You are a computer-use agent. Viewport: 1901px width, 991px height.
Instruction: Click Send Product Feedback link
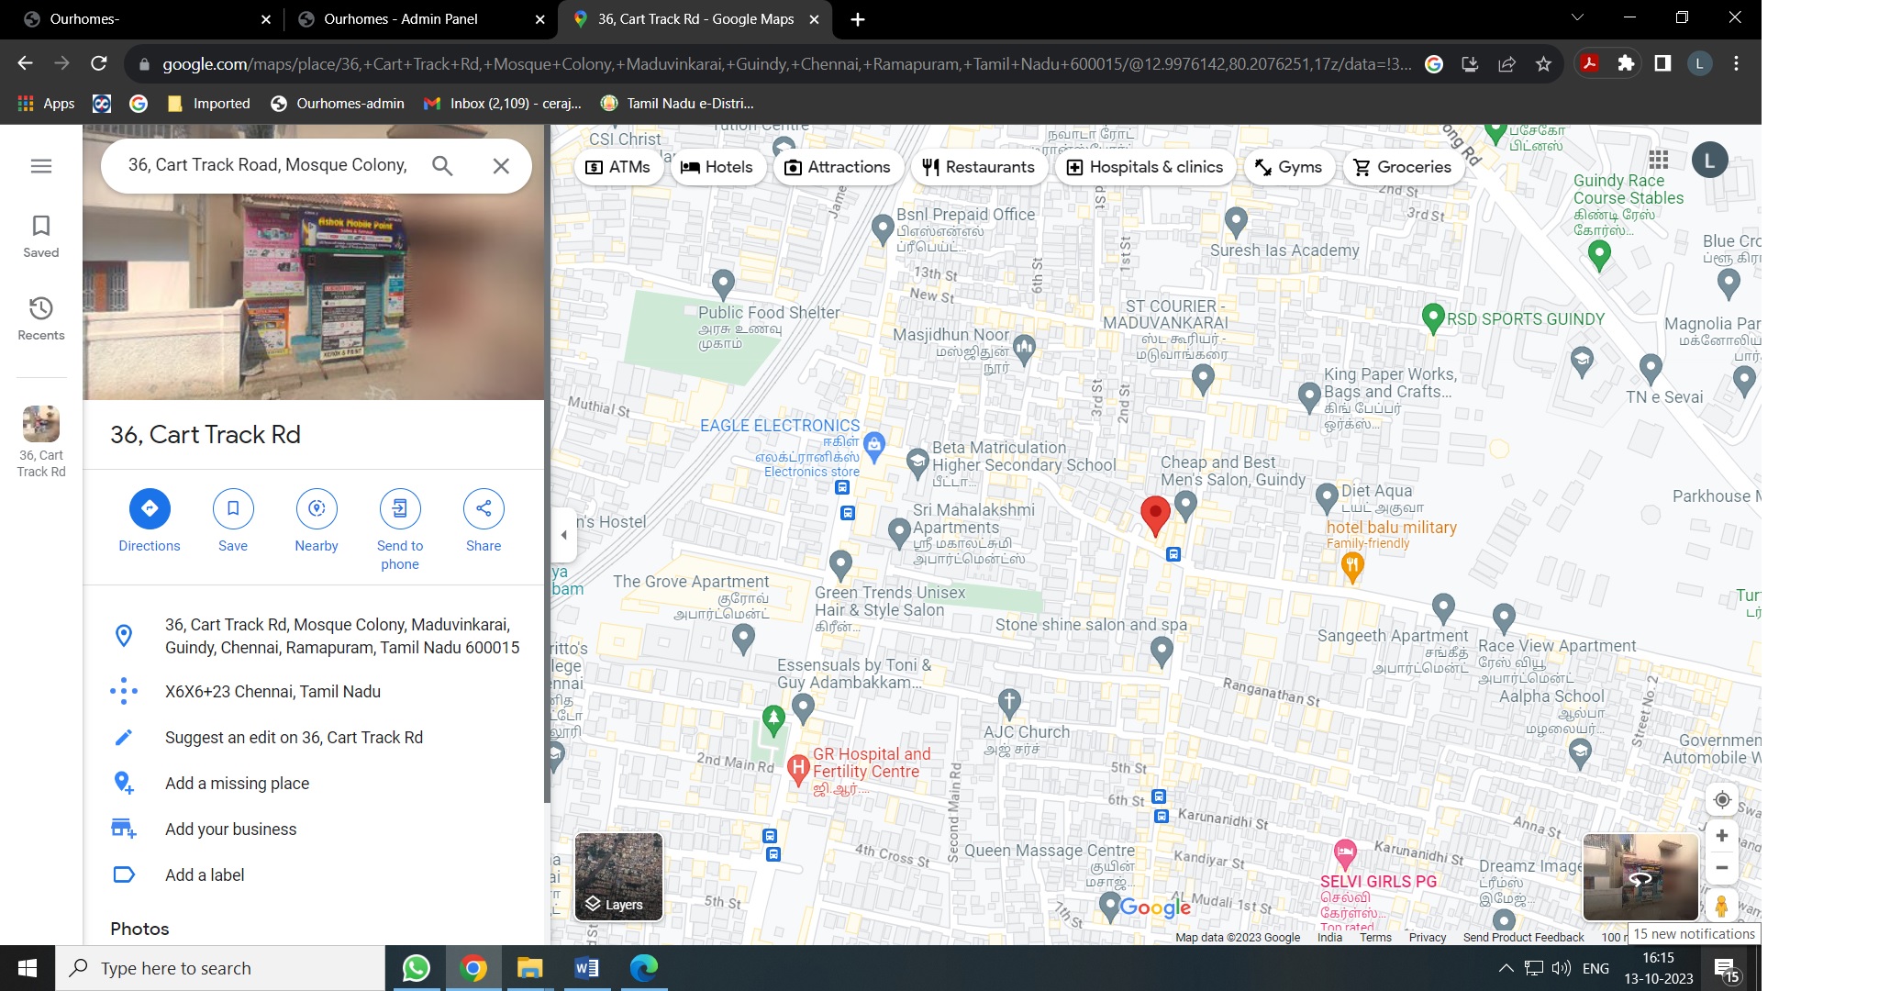pos(1523,937)
